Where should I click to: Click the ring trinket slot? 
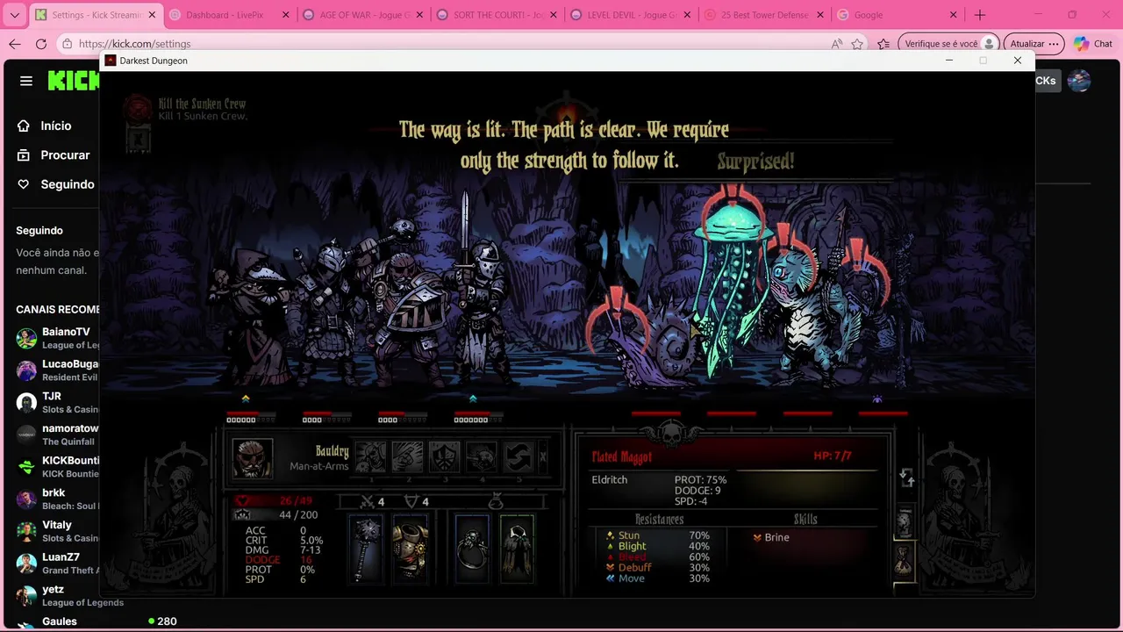coord(472,549)
